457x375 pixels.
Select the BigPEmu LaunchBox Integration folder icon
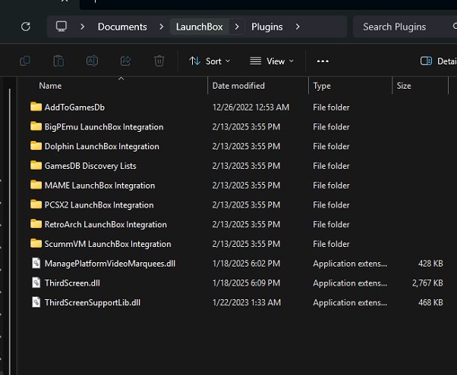point(36,127)
